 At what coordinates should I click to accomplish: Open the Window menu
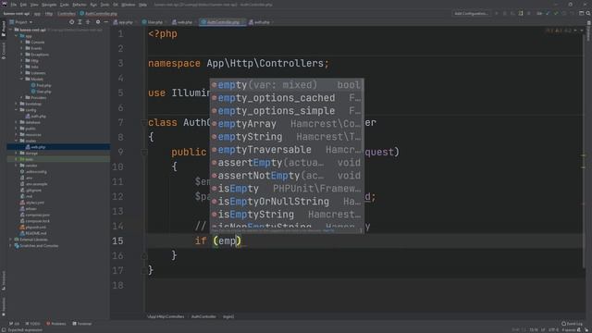(129, 5)
